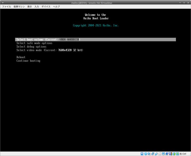Image resolution: width=191 pixels, height=156 pixels.
Task: Close the VirtualBox window
Action: [x=188, y=3]
